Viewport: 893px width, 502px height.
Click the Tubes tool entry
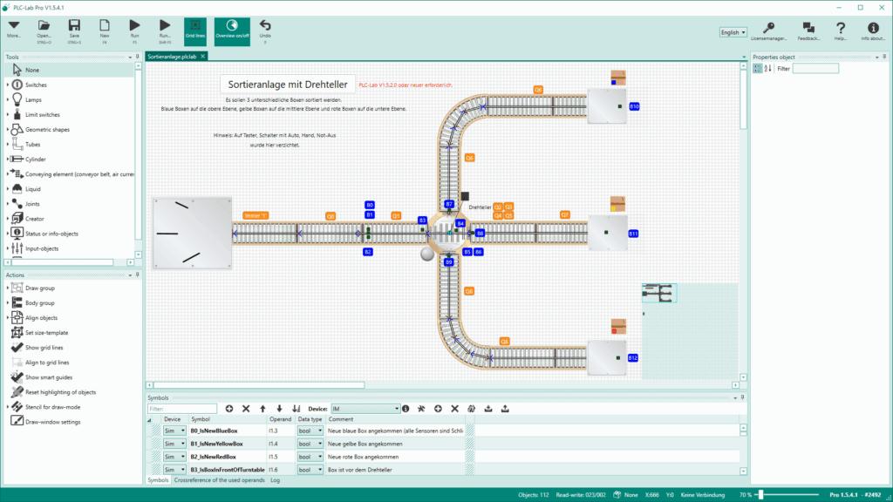click(x=32, y=145)
